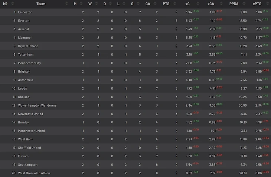Click the M matches column header
Screen dimensions: 271x177
click(75, 4)
